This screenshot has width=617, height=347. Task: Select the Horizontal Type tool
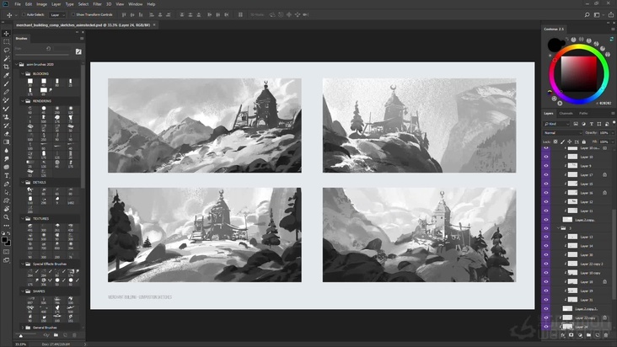(x=6, y=175)
